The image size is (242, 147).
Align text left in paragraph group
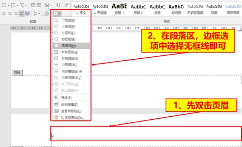4,13
